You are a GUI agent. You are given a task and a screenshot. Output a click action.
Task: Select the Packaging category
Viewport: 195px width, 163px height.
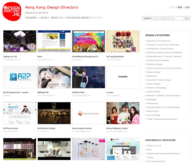(151, 100)
